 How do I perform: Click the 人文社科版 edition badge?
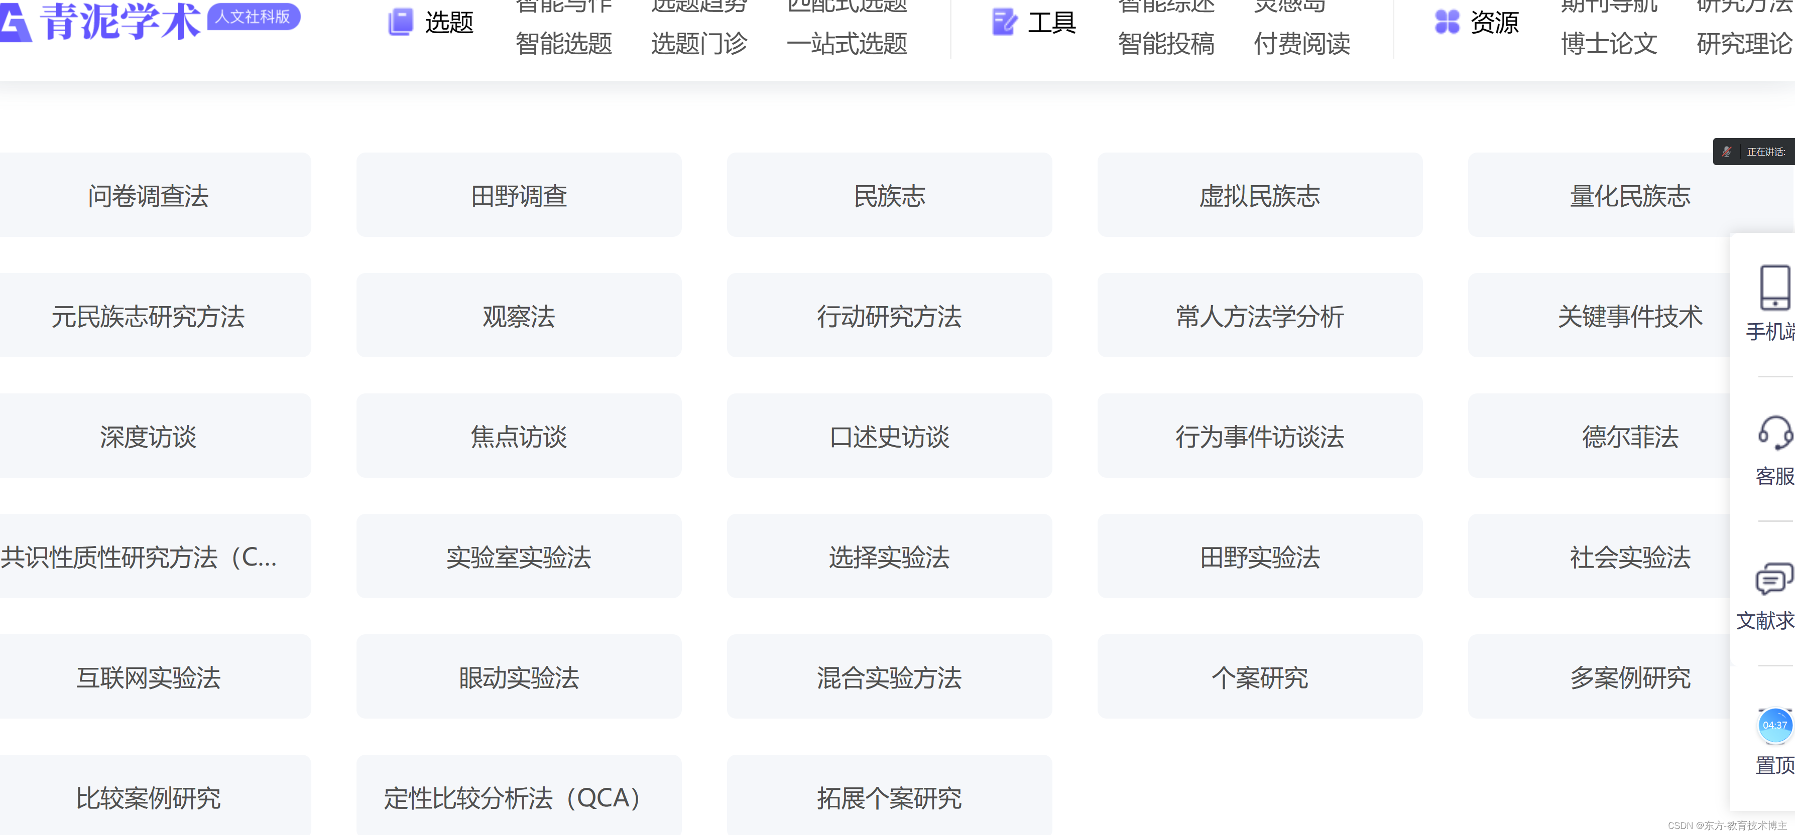coord(253,17)
